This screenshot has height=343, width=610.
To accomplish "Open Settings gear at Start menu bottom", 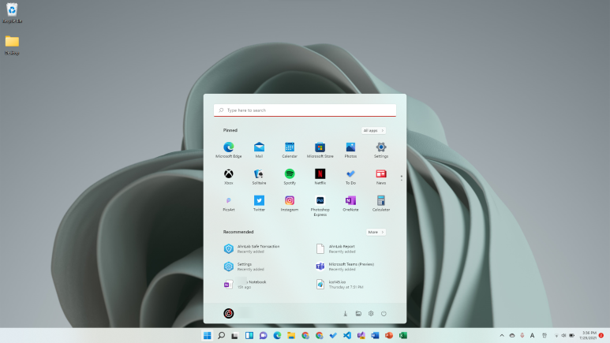I will point(371,314).
